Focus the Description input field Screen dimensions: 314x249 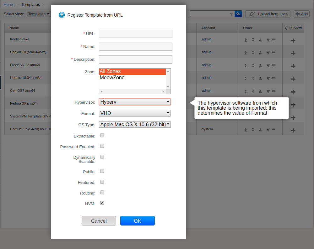(x=136, y=60)
